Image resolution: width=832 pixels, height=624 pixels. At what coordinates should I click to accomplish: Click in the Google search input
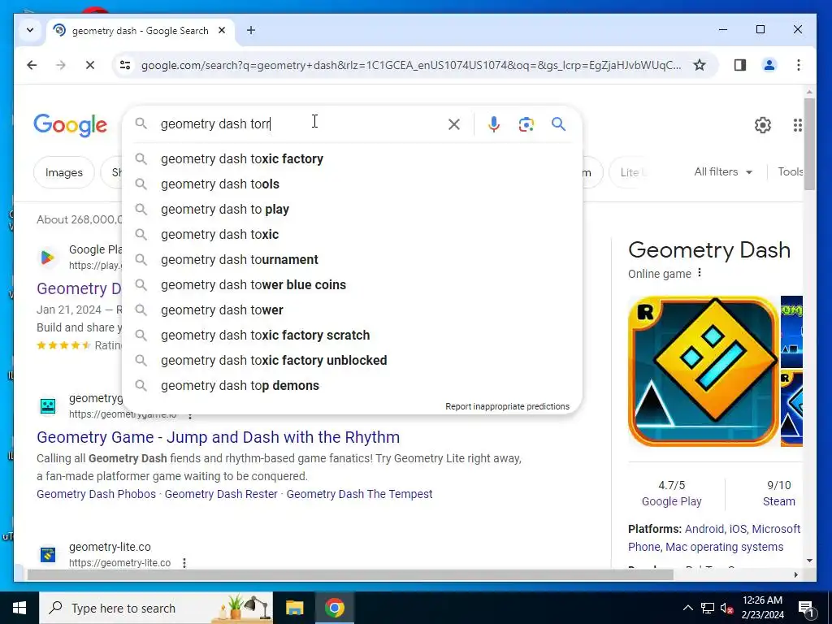(x=302, y=124)
